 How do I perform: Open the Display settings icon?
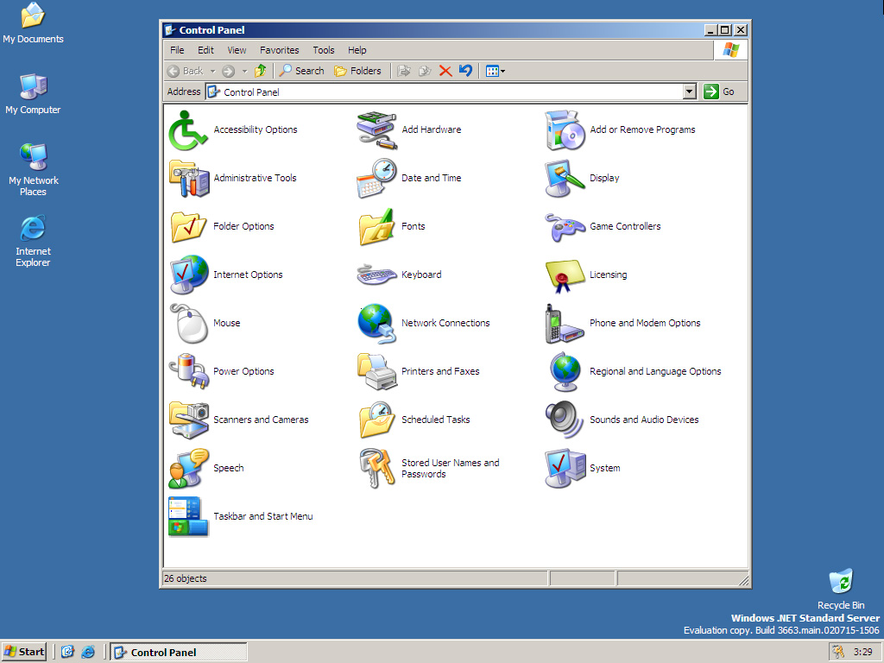(565, 178)
